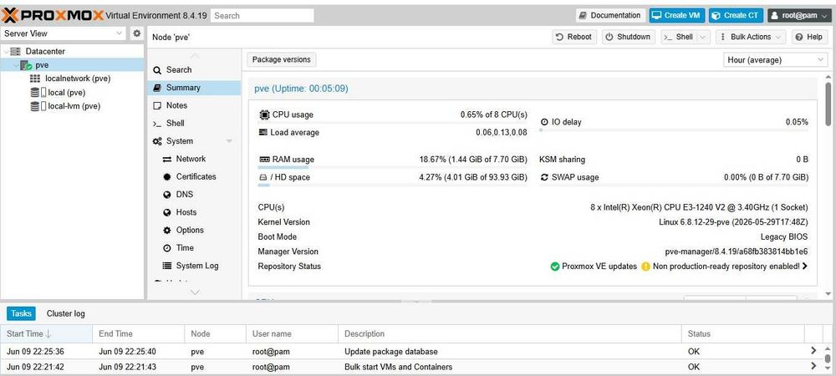Click the Proxmox logo
The width and height of the screenshot is (836, 376).
coord(52,15)
